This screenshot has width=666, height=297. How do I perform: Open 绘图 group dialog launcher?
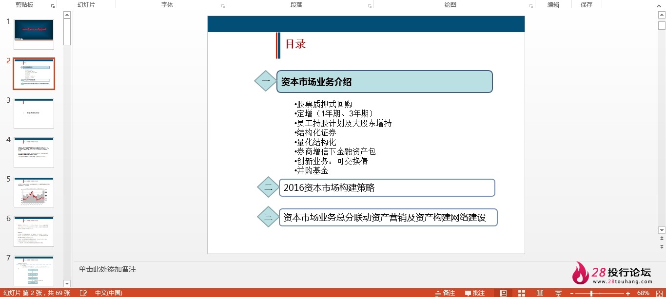531,6
